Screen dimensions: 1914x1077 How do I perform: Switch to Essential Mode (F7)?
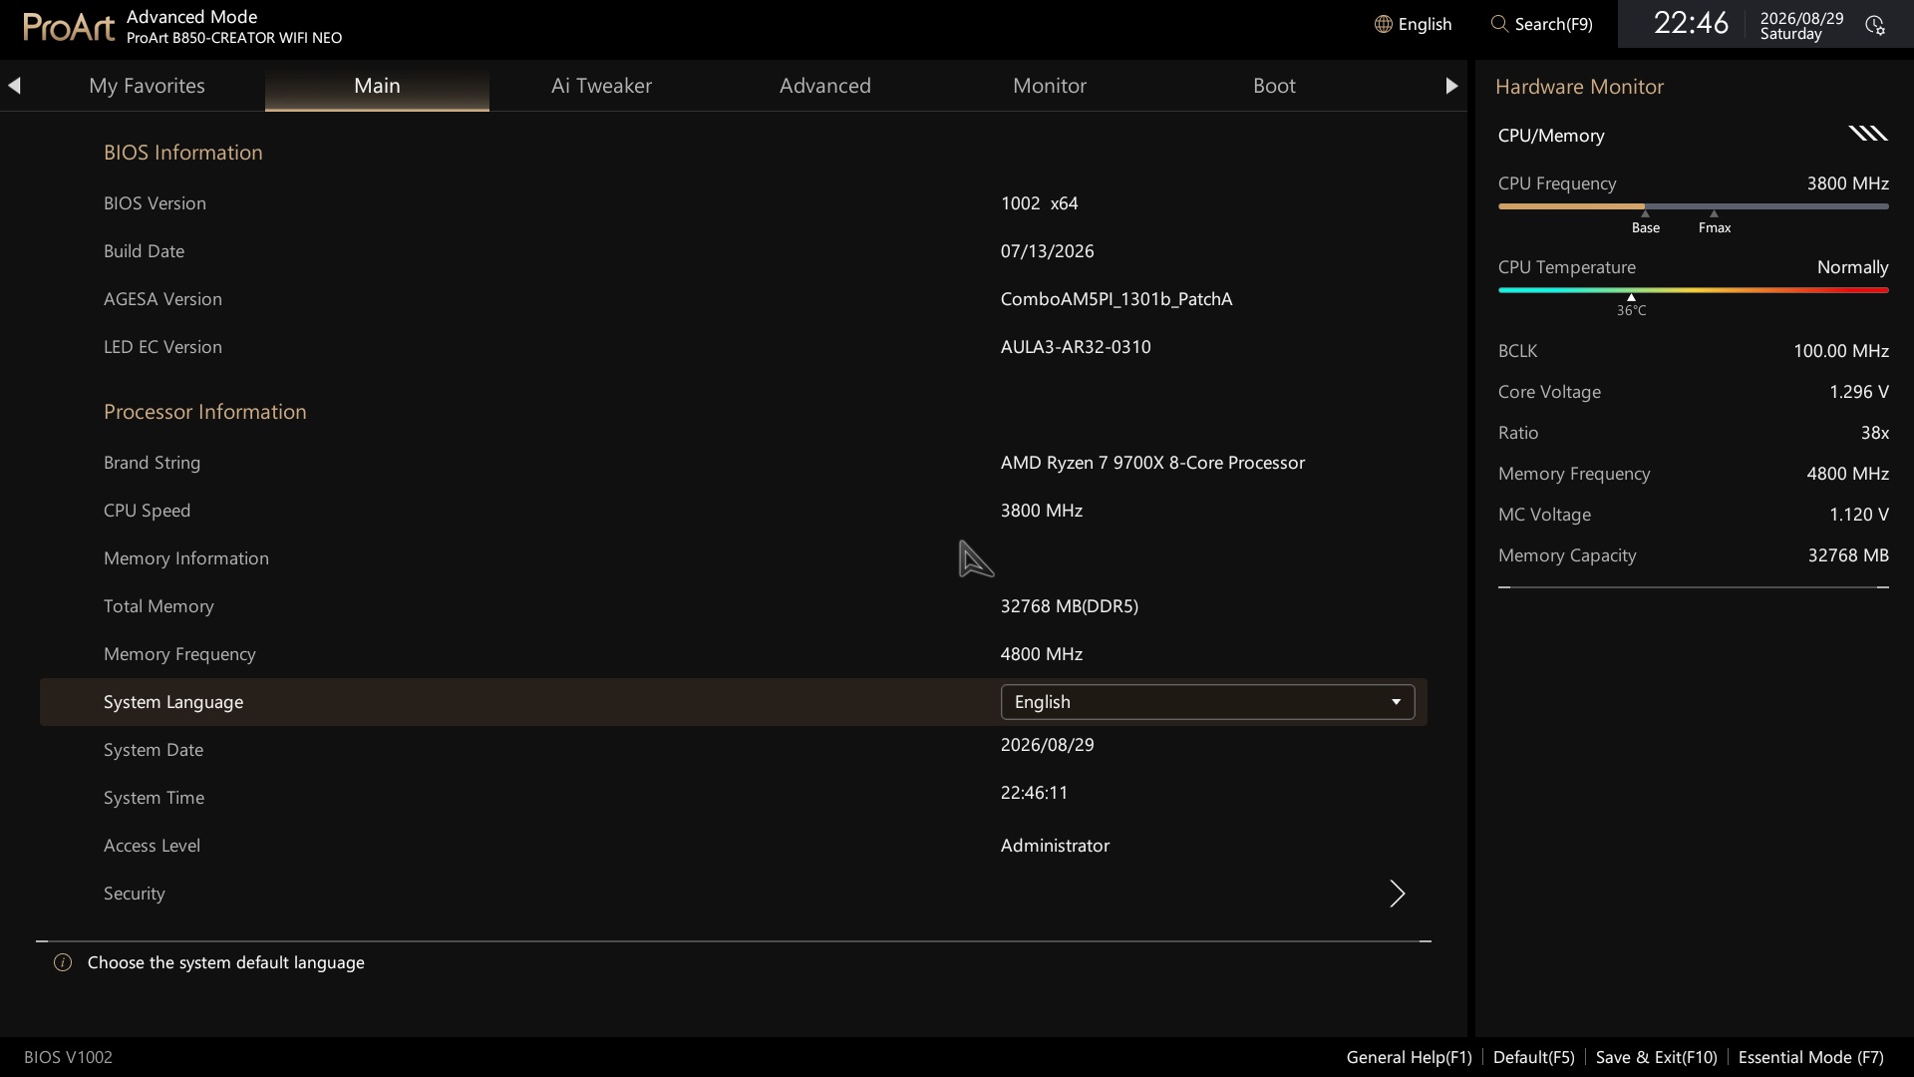point(1810,1057)
